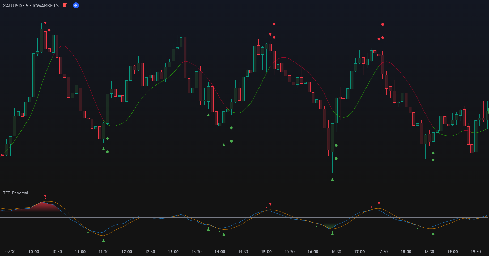Click the 11:00 time axis label
Viewport: 489px width, 256px height.
pos(80,252)
